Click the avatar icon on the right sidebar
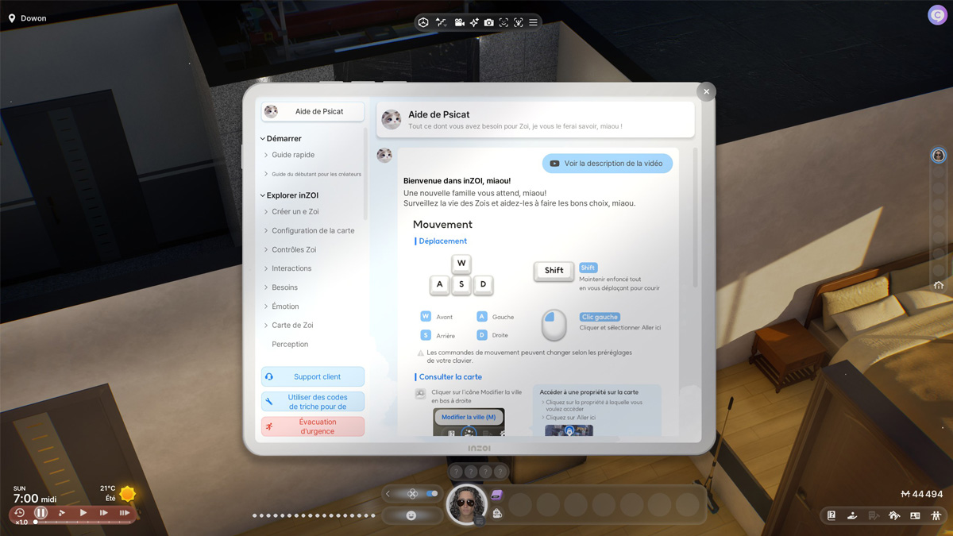The height and width of the screenshot is (536, 953). coord(938,156)
